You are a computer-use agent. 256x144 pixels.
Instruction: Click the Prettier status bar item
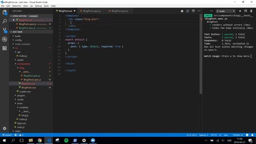click(x=238, y=135)
